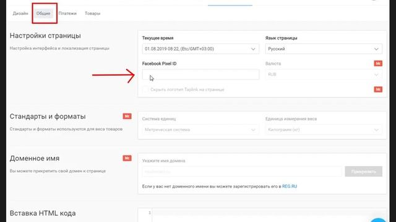Switch to the Дизайн tab
The image size is (396, 222).
click(20, 14)
